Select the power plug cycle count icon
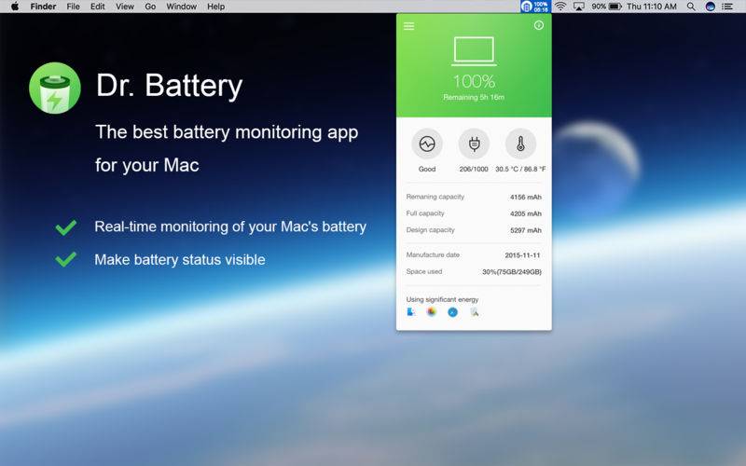746x466 pixels. pos(474,144)
